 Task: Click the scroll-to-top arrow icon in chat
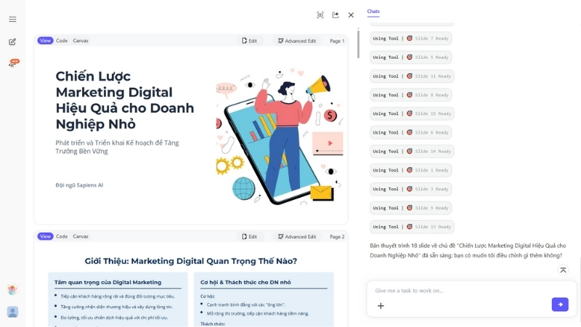(x=563, y=270)
